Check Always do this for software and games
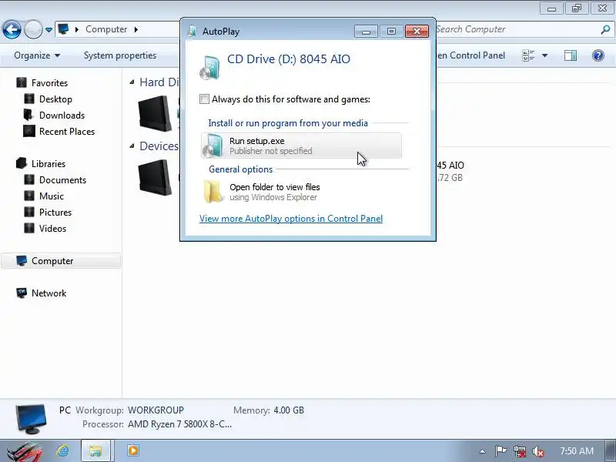 click(x=204, y=99)
